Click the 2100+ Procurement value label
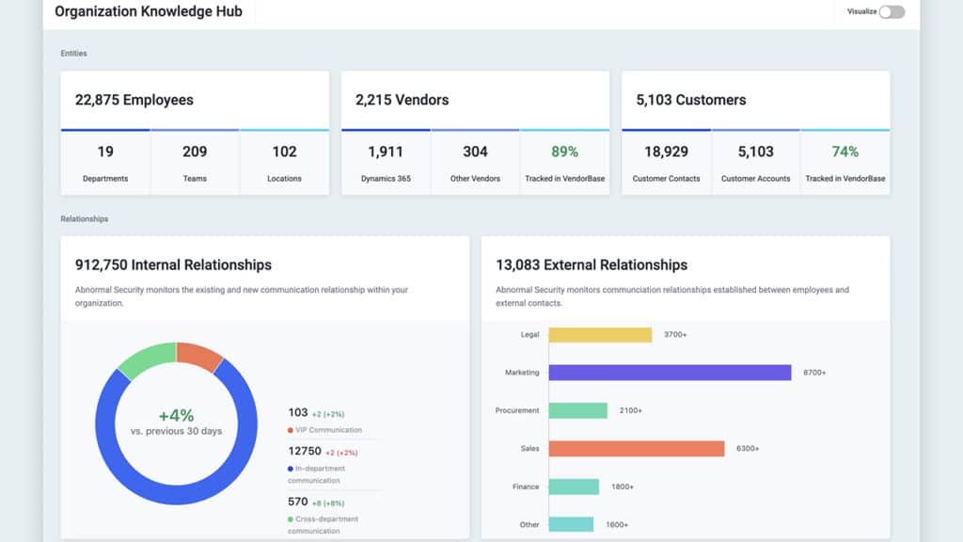Screen dimensions: 963x542 [631, 410]
